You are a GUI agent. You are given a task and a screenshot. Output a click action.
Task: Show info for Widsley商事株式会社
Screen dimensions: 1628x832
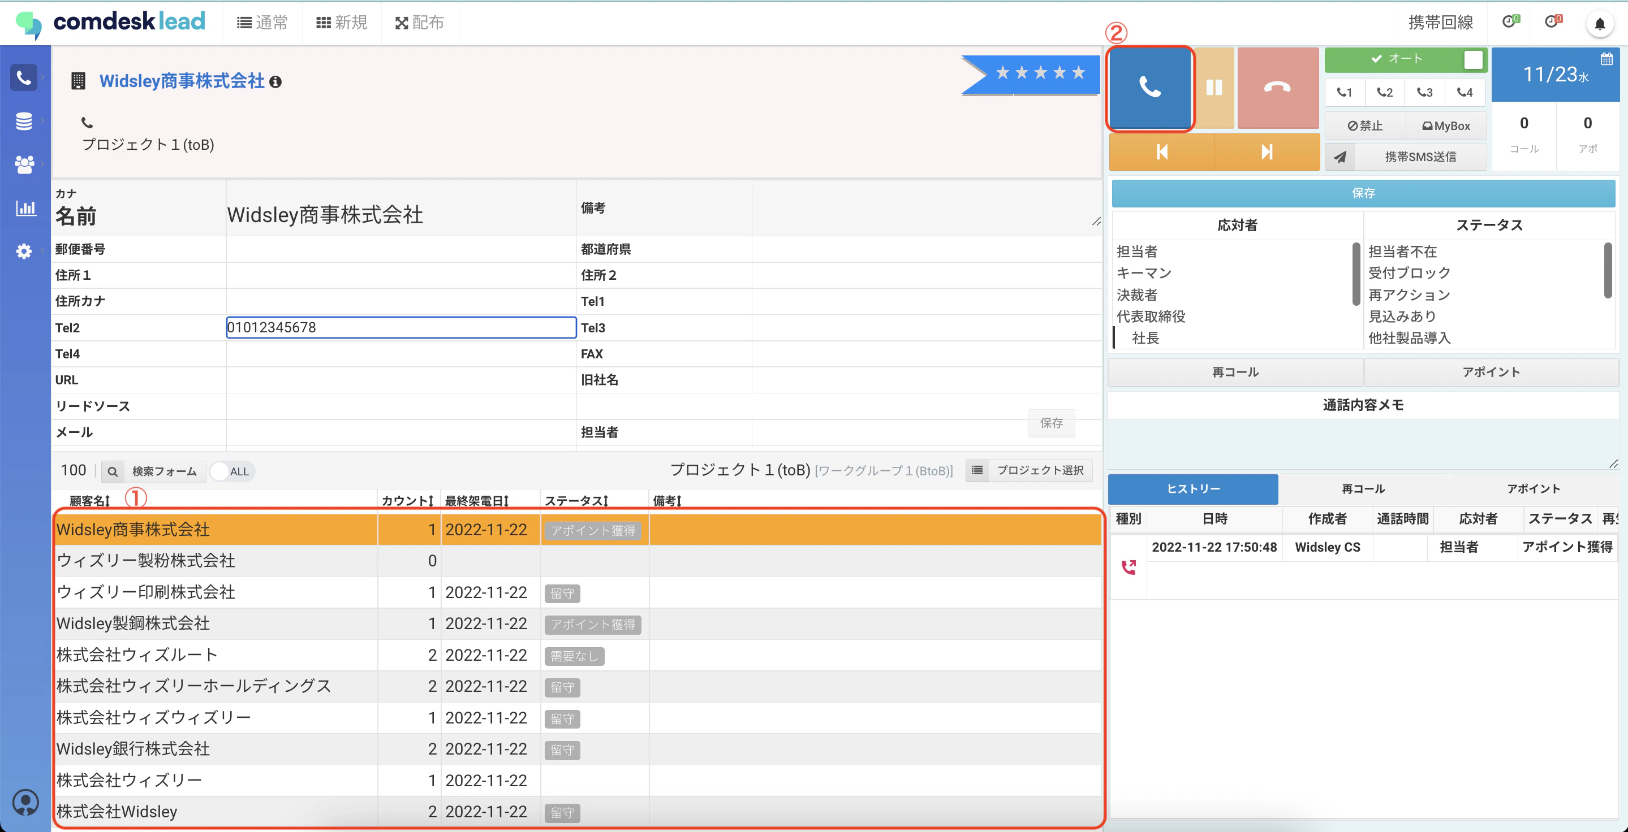click(275, 81)
